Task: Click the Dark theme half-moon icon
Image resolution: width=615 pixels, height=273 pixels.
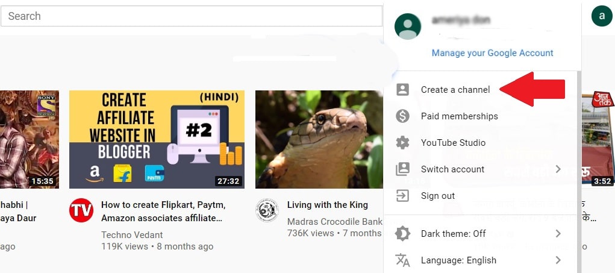Action: pos(402,234)
